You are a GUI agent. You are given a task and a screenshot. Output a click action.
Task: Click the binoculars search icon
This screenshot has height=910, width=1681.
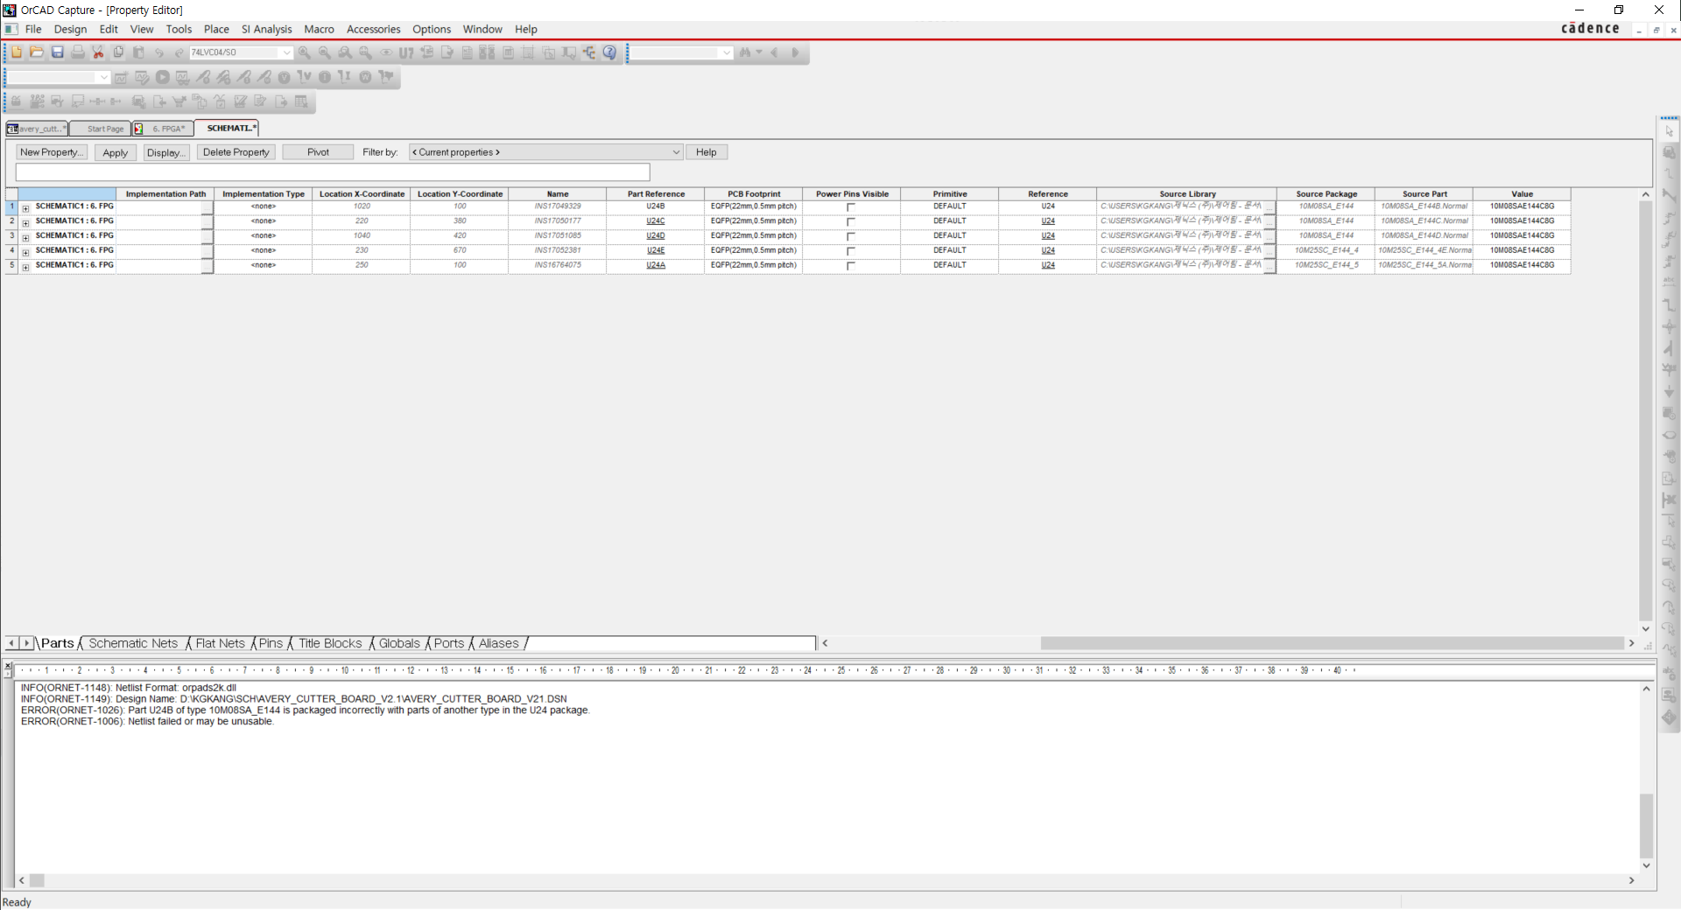[745, 52]
